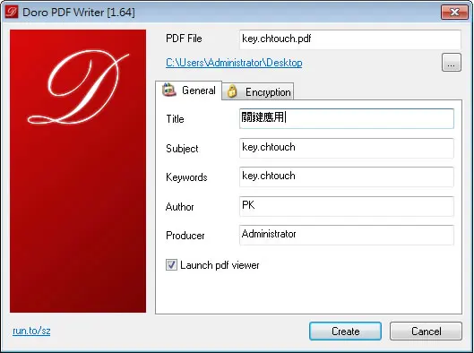474x353 pixels.
Task: Click the Keywords input field
Action: pos(347,176)
